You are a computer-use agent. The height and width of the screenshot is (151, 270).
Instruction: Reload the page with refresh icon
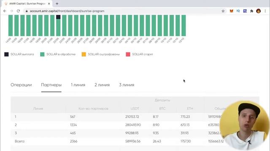coord(18,11)
